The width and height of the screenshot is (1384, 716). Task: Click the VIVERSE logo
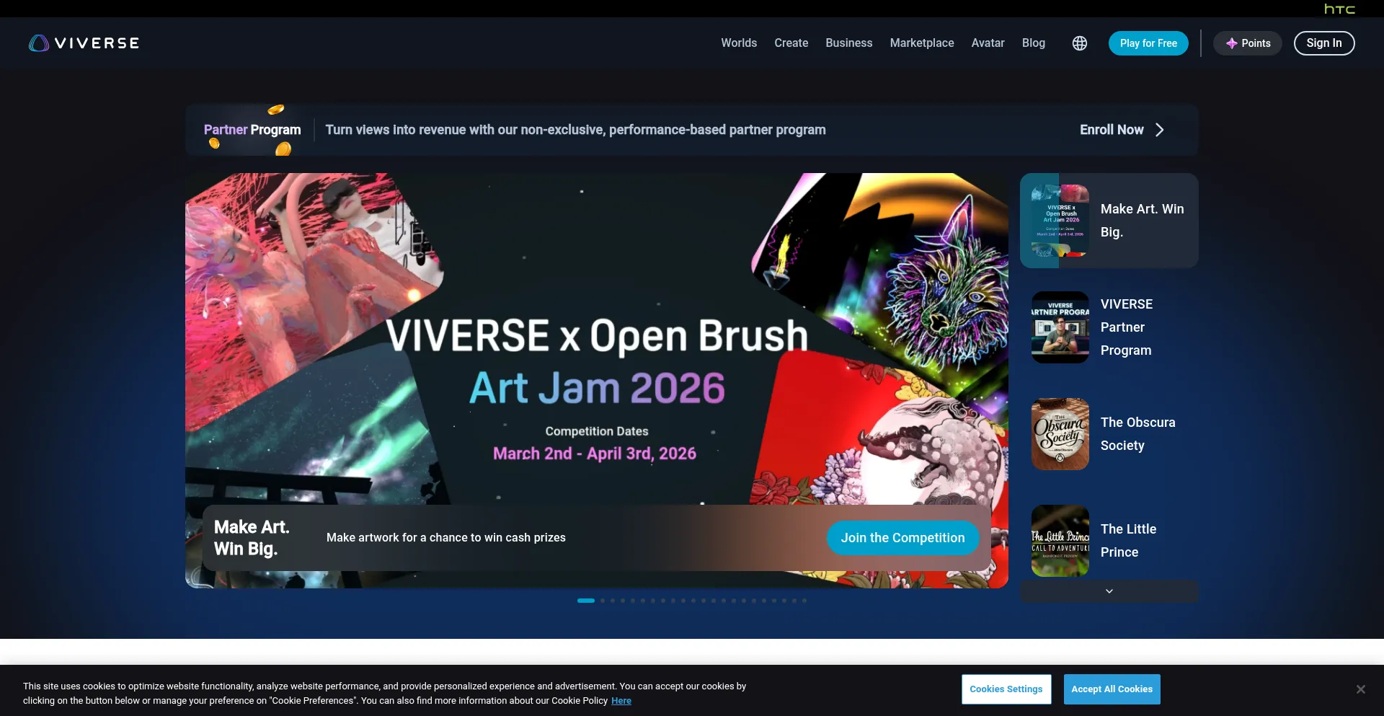(x=84, y=43)
